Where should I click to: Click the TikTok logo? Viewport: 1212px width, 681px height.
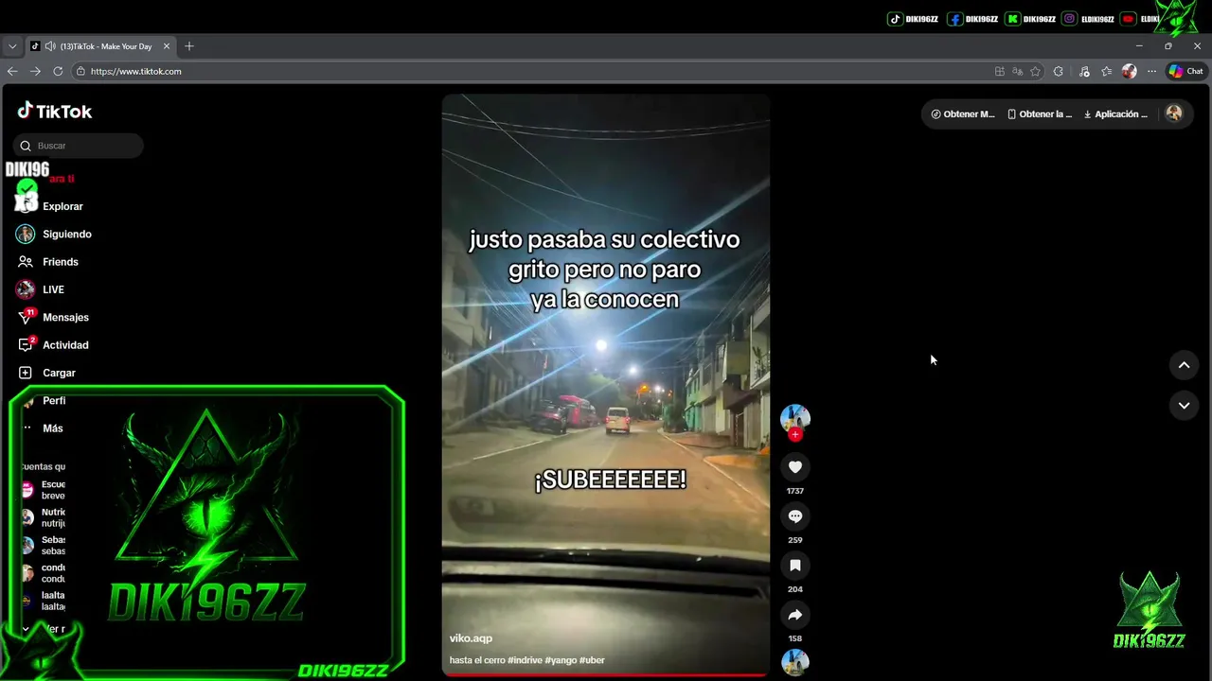[54, 111]
